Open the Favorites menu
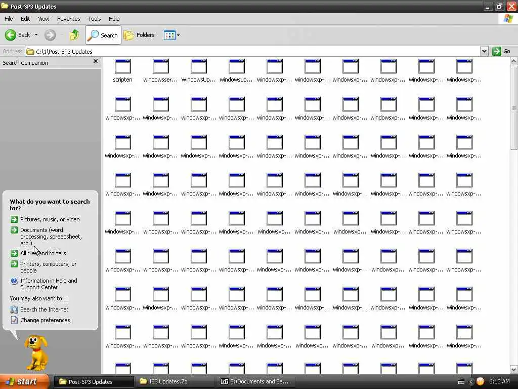Viewport: 518px width, 389px height. [x=68, y=19]
